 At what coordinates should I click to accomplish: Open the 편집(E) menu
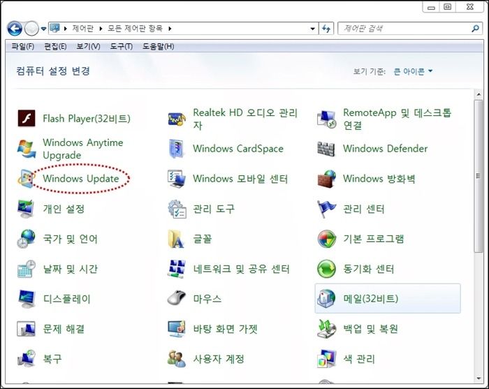click(55, 47)
